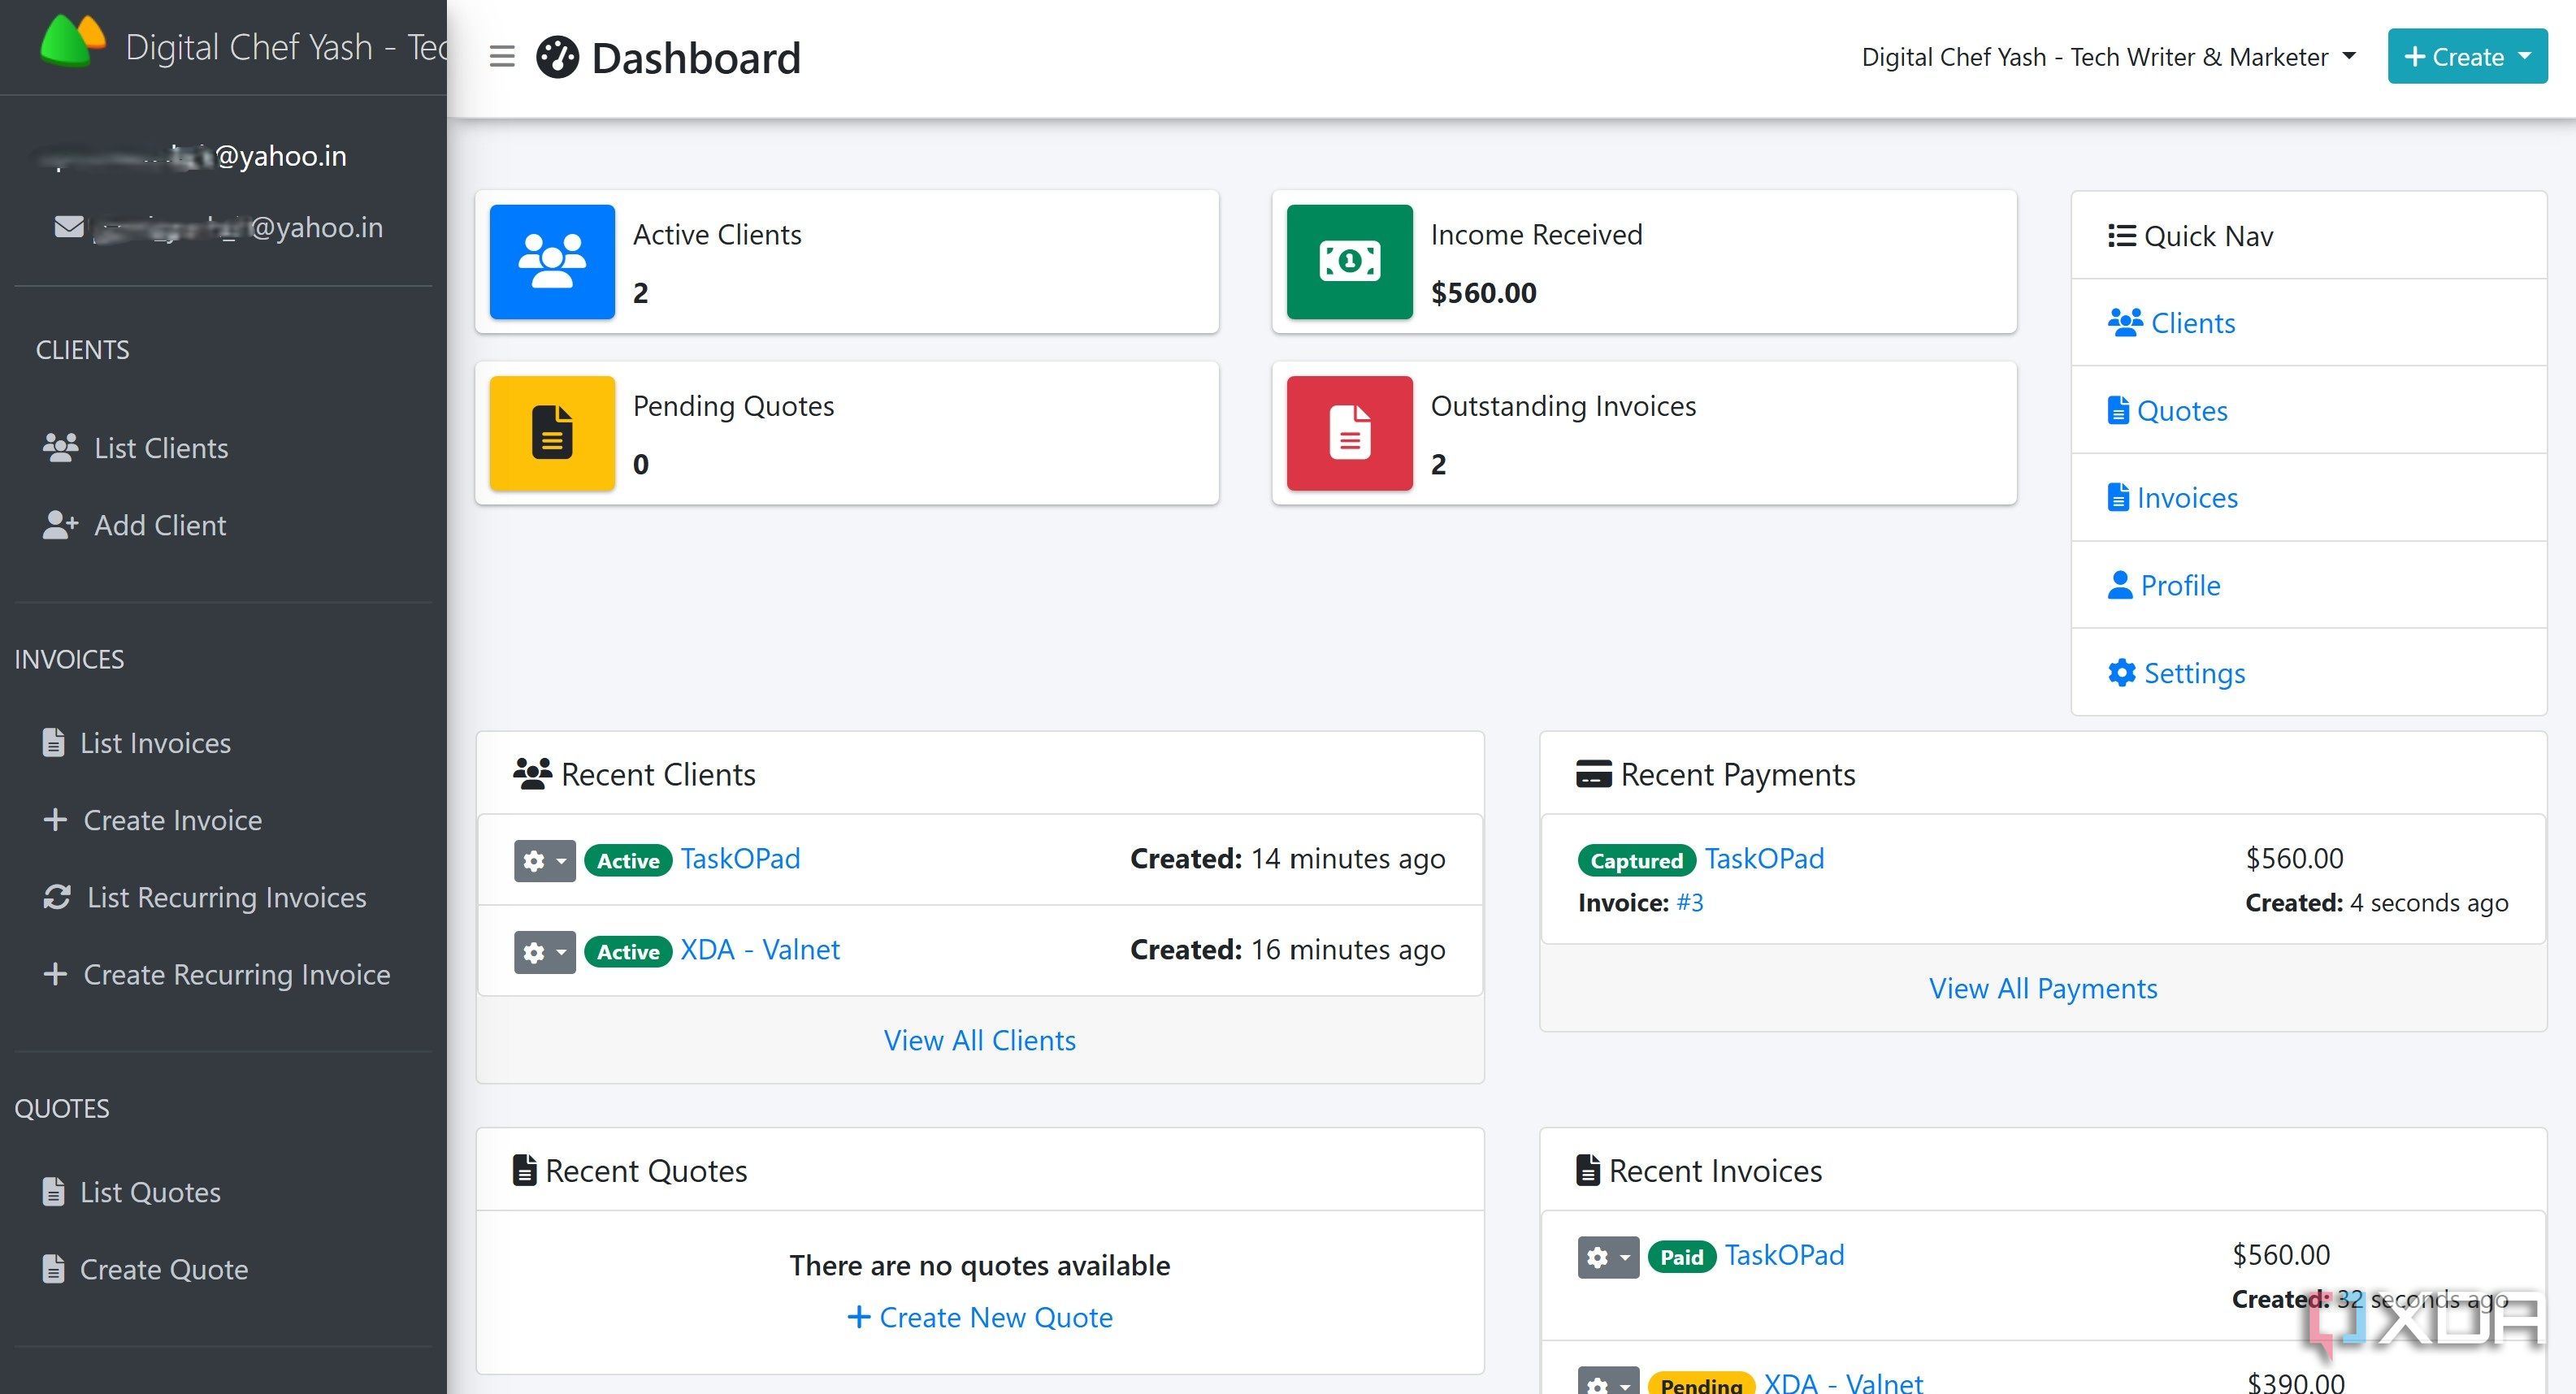Open List Invoices in the sidebar
2576x1394 pixels.
136,743
